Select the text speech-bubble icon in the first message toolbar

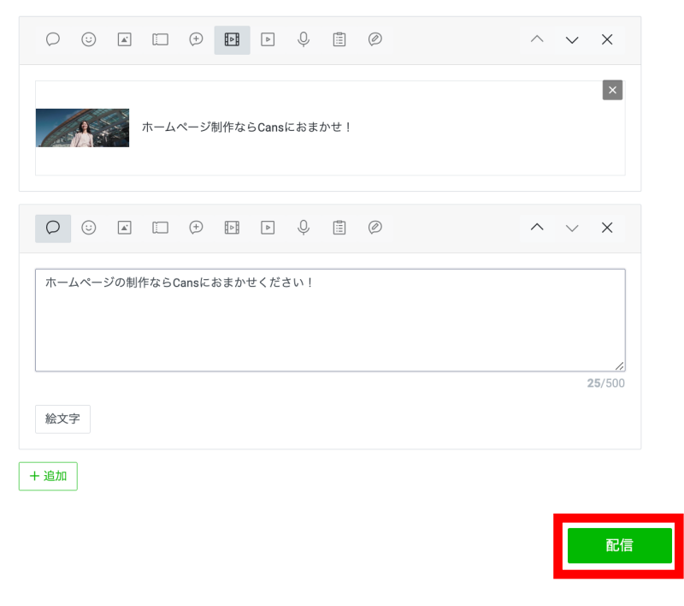coord(53,39)
